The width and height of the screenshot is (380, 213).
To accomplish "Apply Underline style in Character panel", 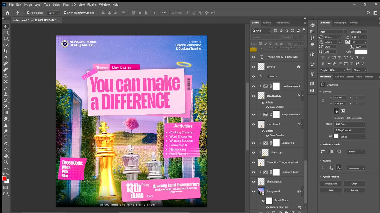I will click(x=357, y=57).
